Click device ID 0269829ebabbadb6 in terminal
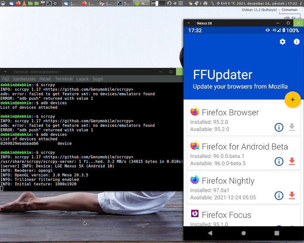Screen dimensions: 304x243 19,144
